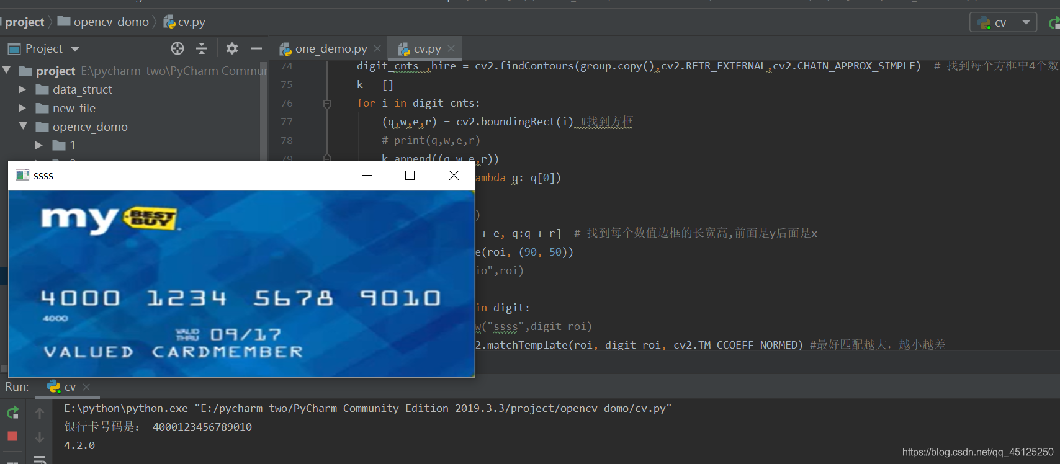The width and height of the screenshot is (1060, 464).
Task: Toggle soft-wrap icon in Run panel
Action: [x=40, y=460]
